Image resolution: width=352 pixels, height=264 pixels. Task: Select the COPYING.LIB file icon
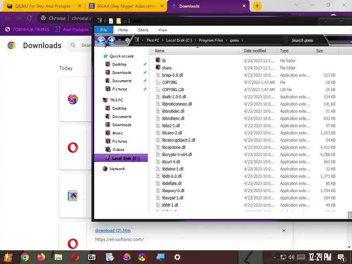click(158, 89)
